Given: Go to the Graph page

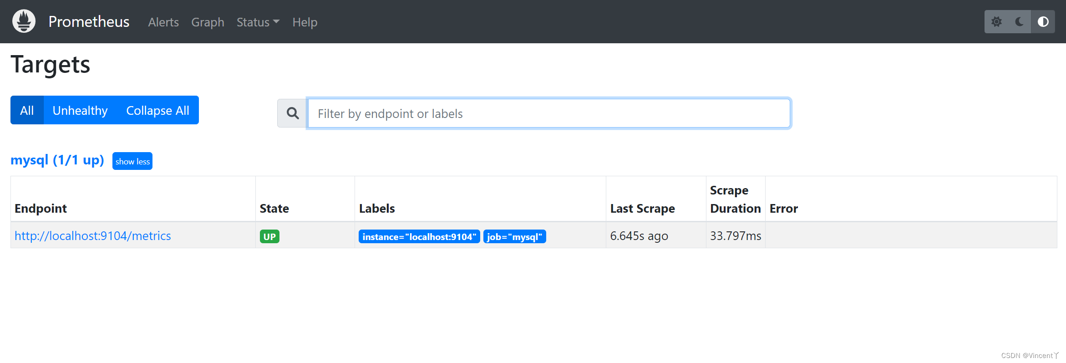Looking at the screenshot, I should pyautogui.click(x=208, y=22).
